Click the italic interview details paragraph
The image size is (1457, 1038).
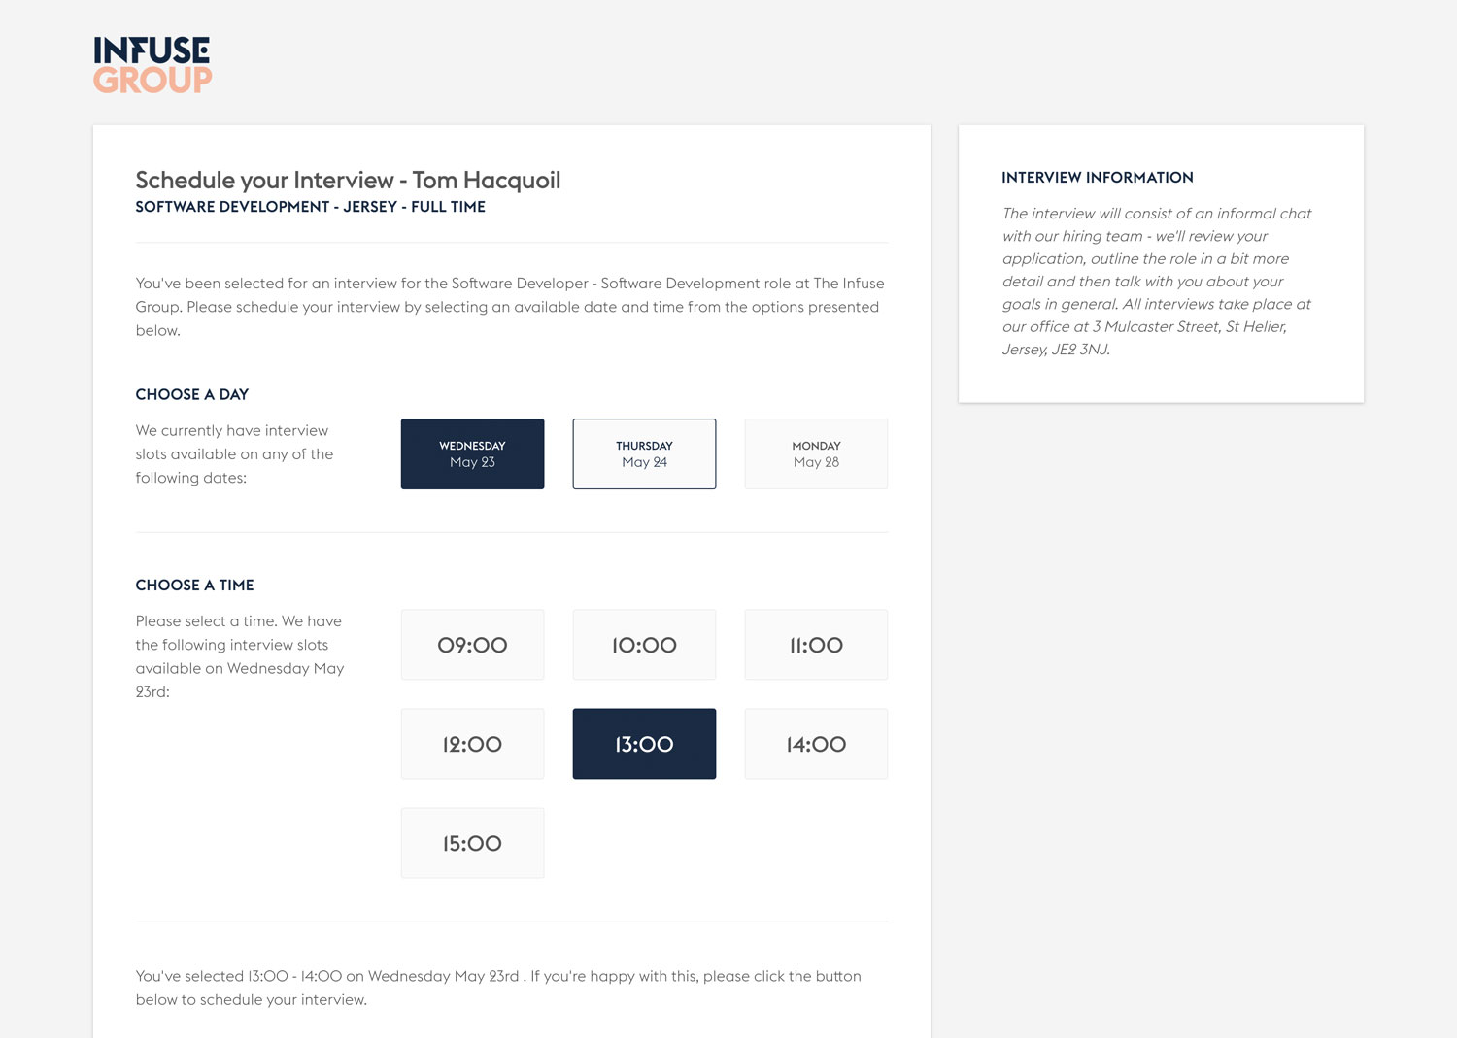point(1156,282)
